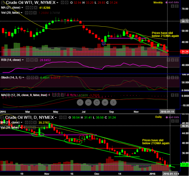Remove the Stoch indicator with X
The image size is (189, 176).
37,77
